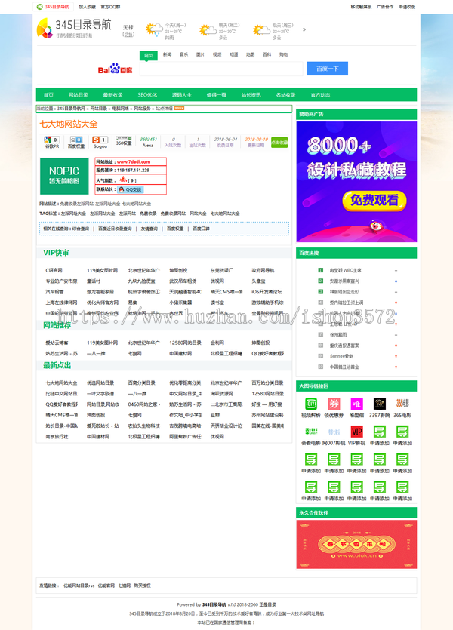The width and height of the screenshot is (453, 630).
Task: Open the 百度权重 rank icon
Action: tap(76, 140)
